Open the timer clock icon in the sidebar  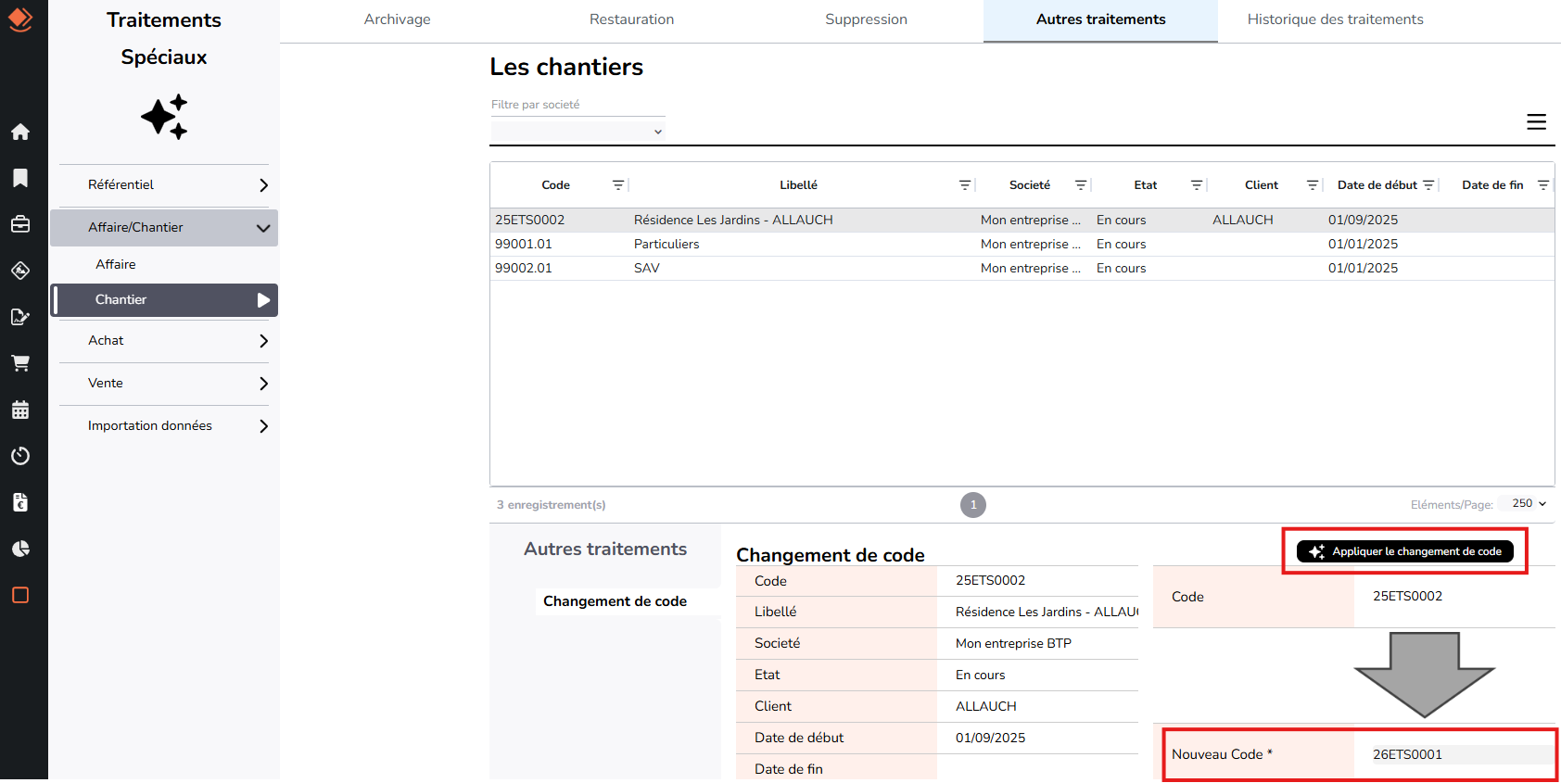[20, 456]
